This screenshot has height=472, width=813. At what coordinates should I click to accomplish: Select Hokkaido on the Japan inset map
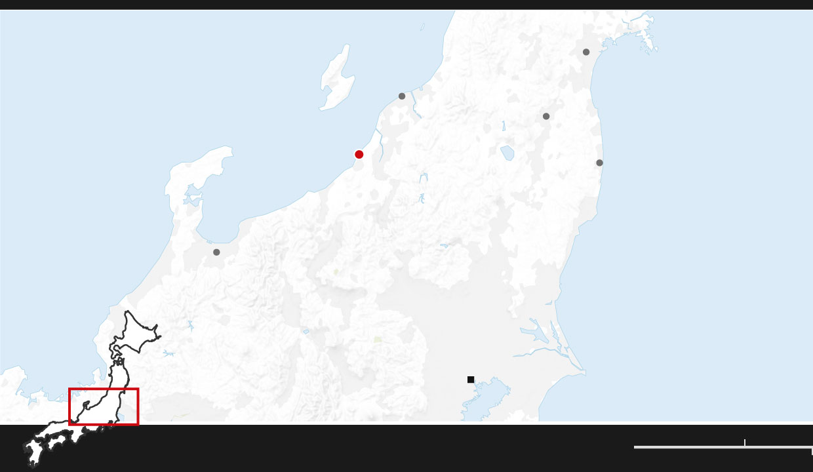139,328
